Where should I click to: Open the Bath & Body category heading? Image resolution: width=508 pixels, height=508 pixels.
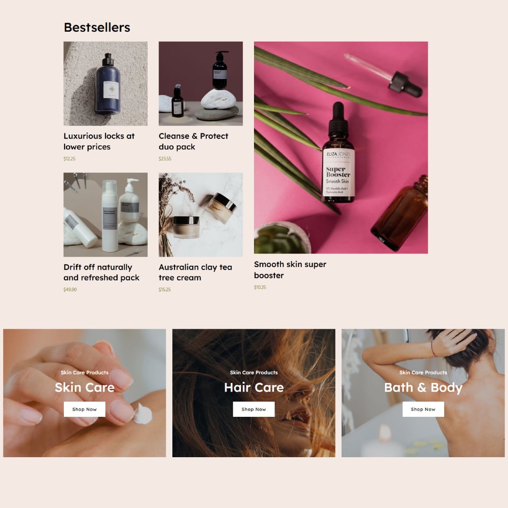click(x=423, y=388)
